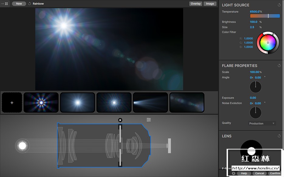Open the preset grid browser icon

point(6,4)
